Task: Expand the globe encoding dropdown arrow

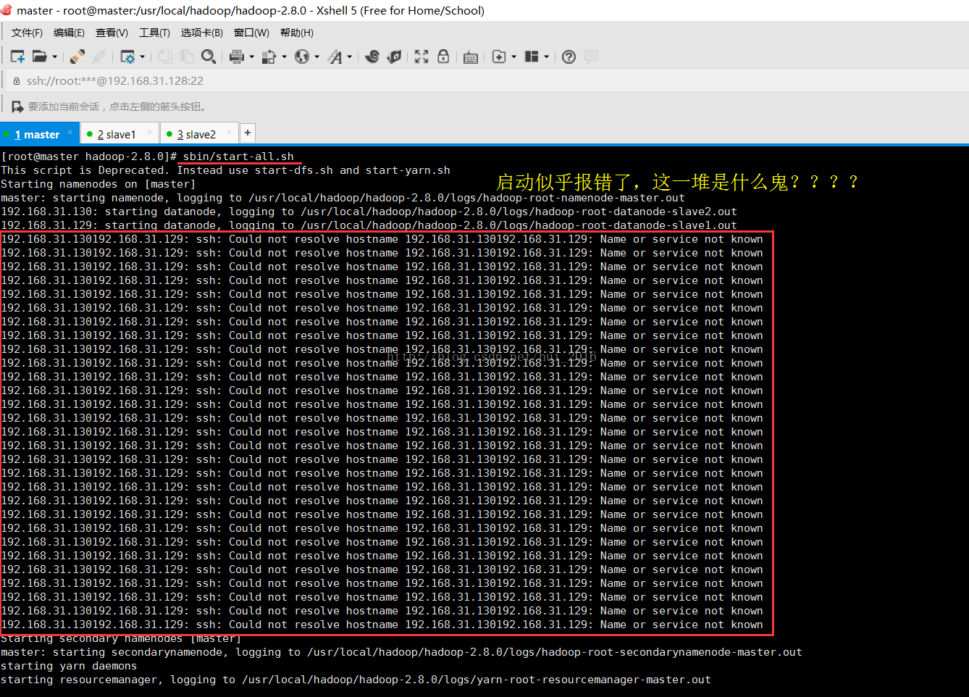Action: pos(317,57)
